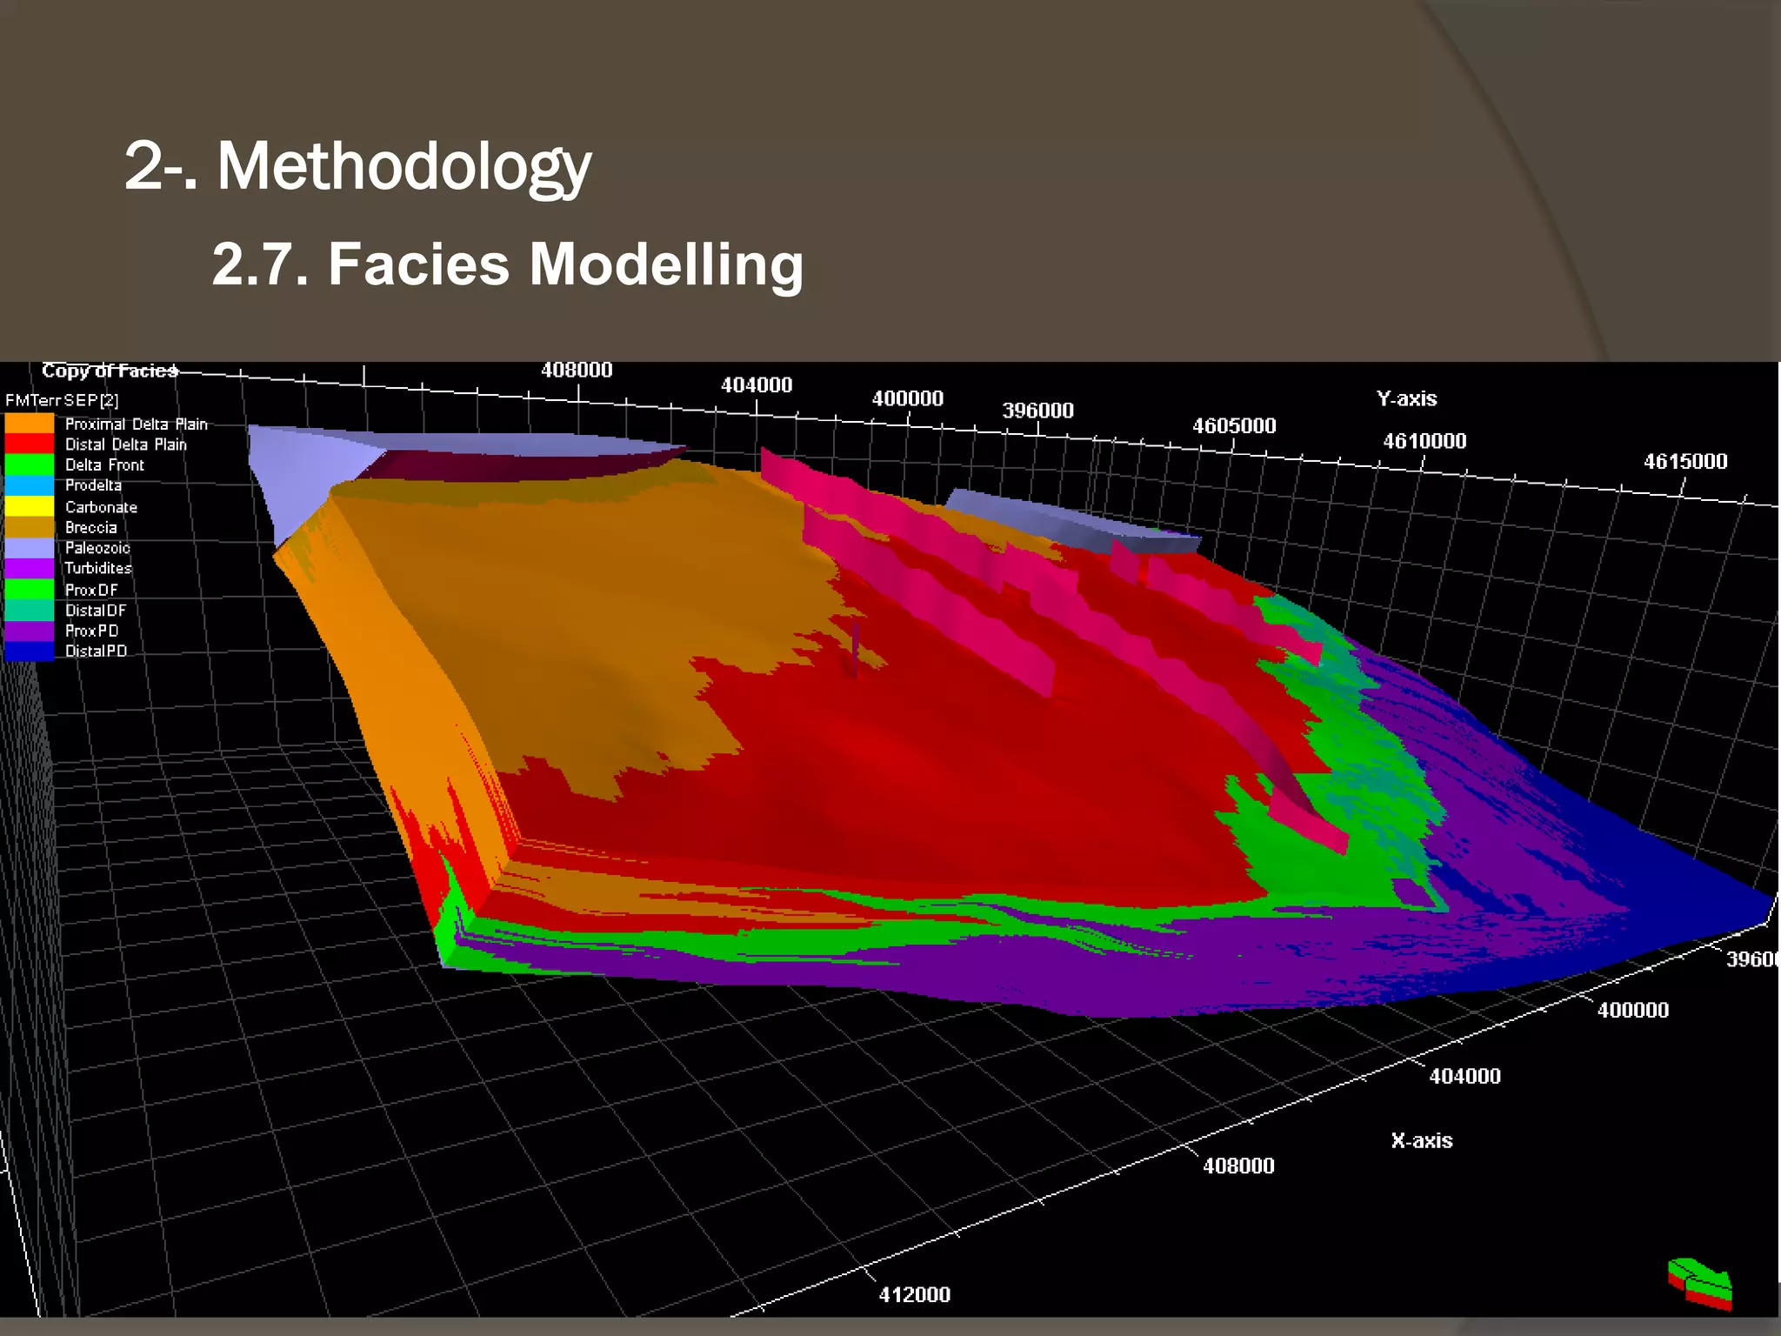Click the Distal Delta Plain red swatch
The width and height of the screenshot is (1781, 1336).
coord(30,444)
